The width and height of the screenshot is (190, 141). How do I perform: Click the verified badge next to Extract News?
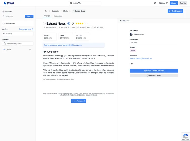[68, 23]
